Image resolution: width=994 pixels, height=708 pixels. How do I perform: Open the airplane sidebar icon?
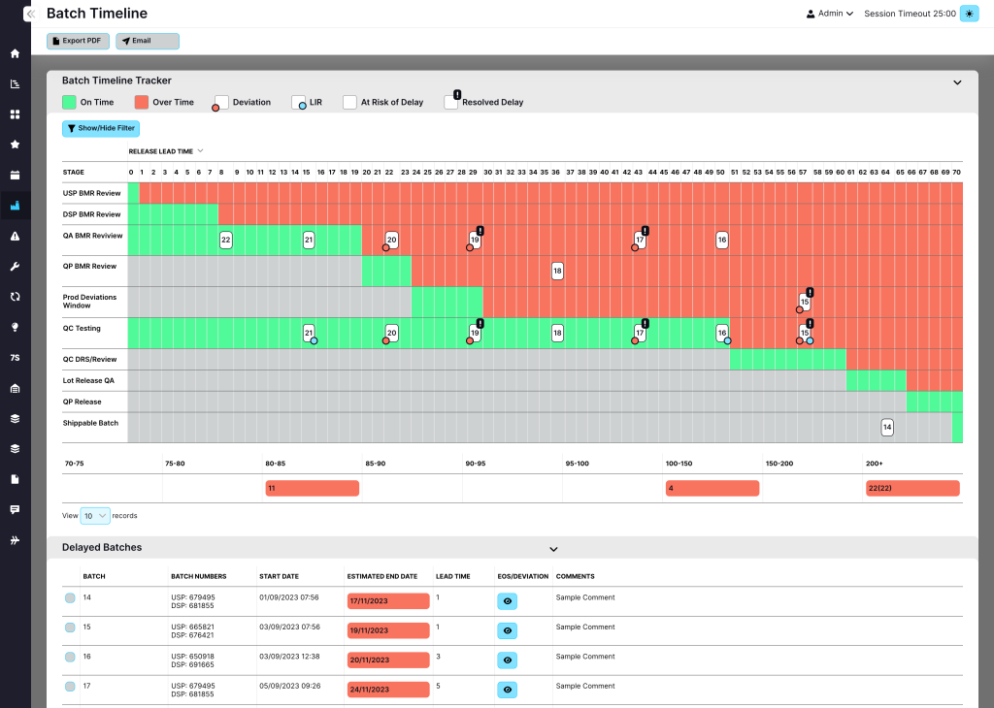pyautogui.click(x=16, y=540)
